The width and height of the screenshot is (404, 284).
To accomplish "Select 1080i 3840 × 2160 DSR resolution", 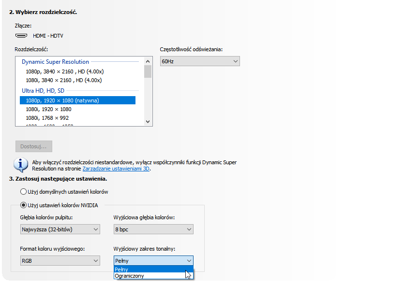I will click(64, 80).
